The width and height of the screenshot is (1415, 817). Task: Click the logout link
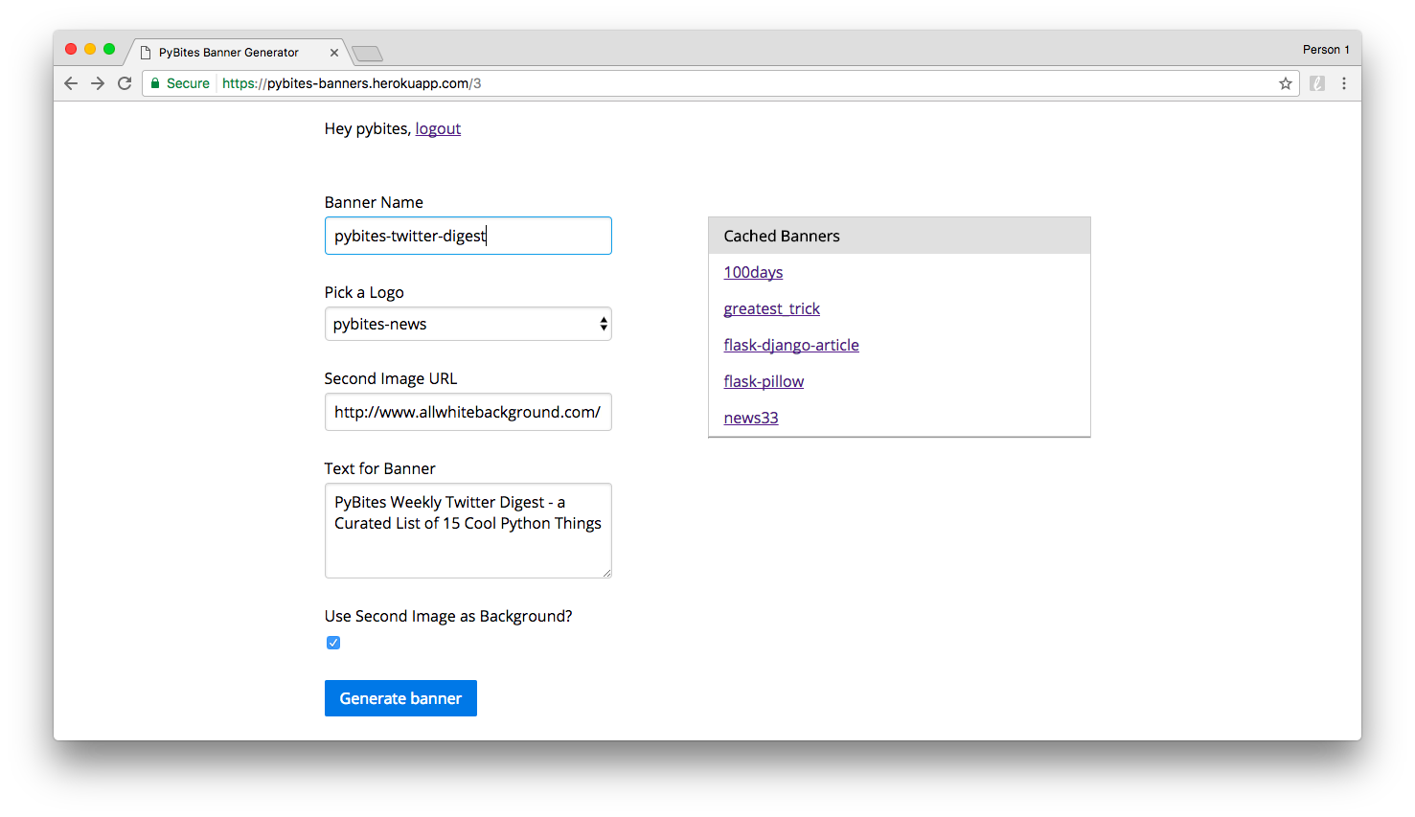(438, 128)
